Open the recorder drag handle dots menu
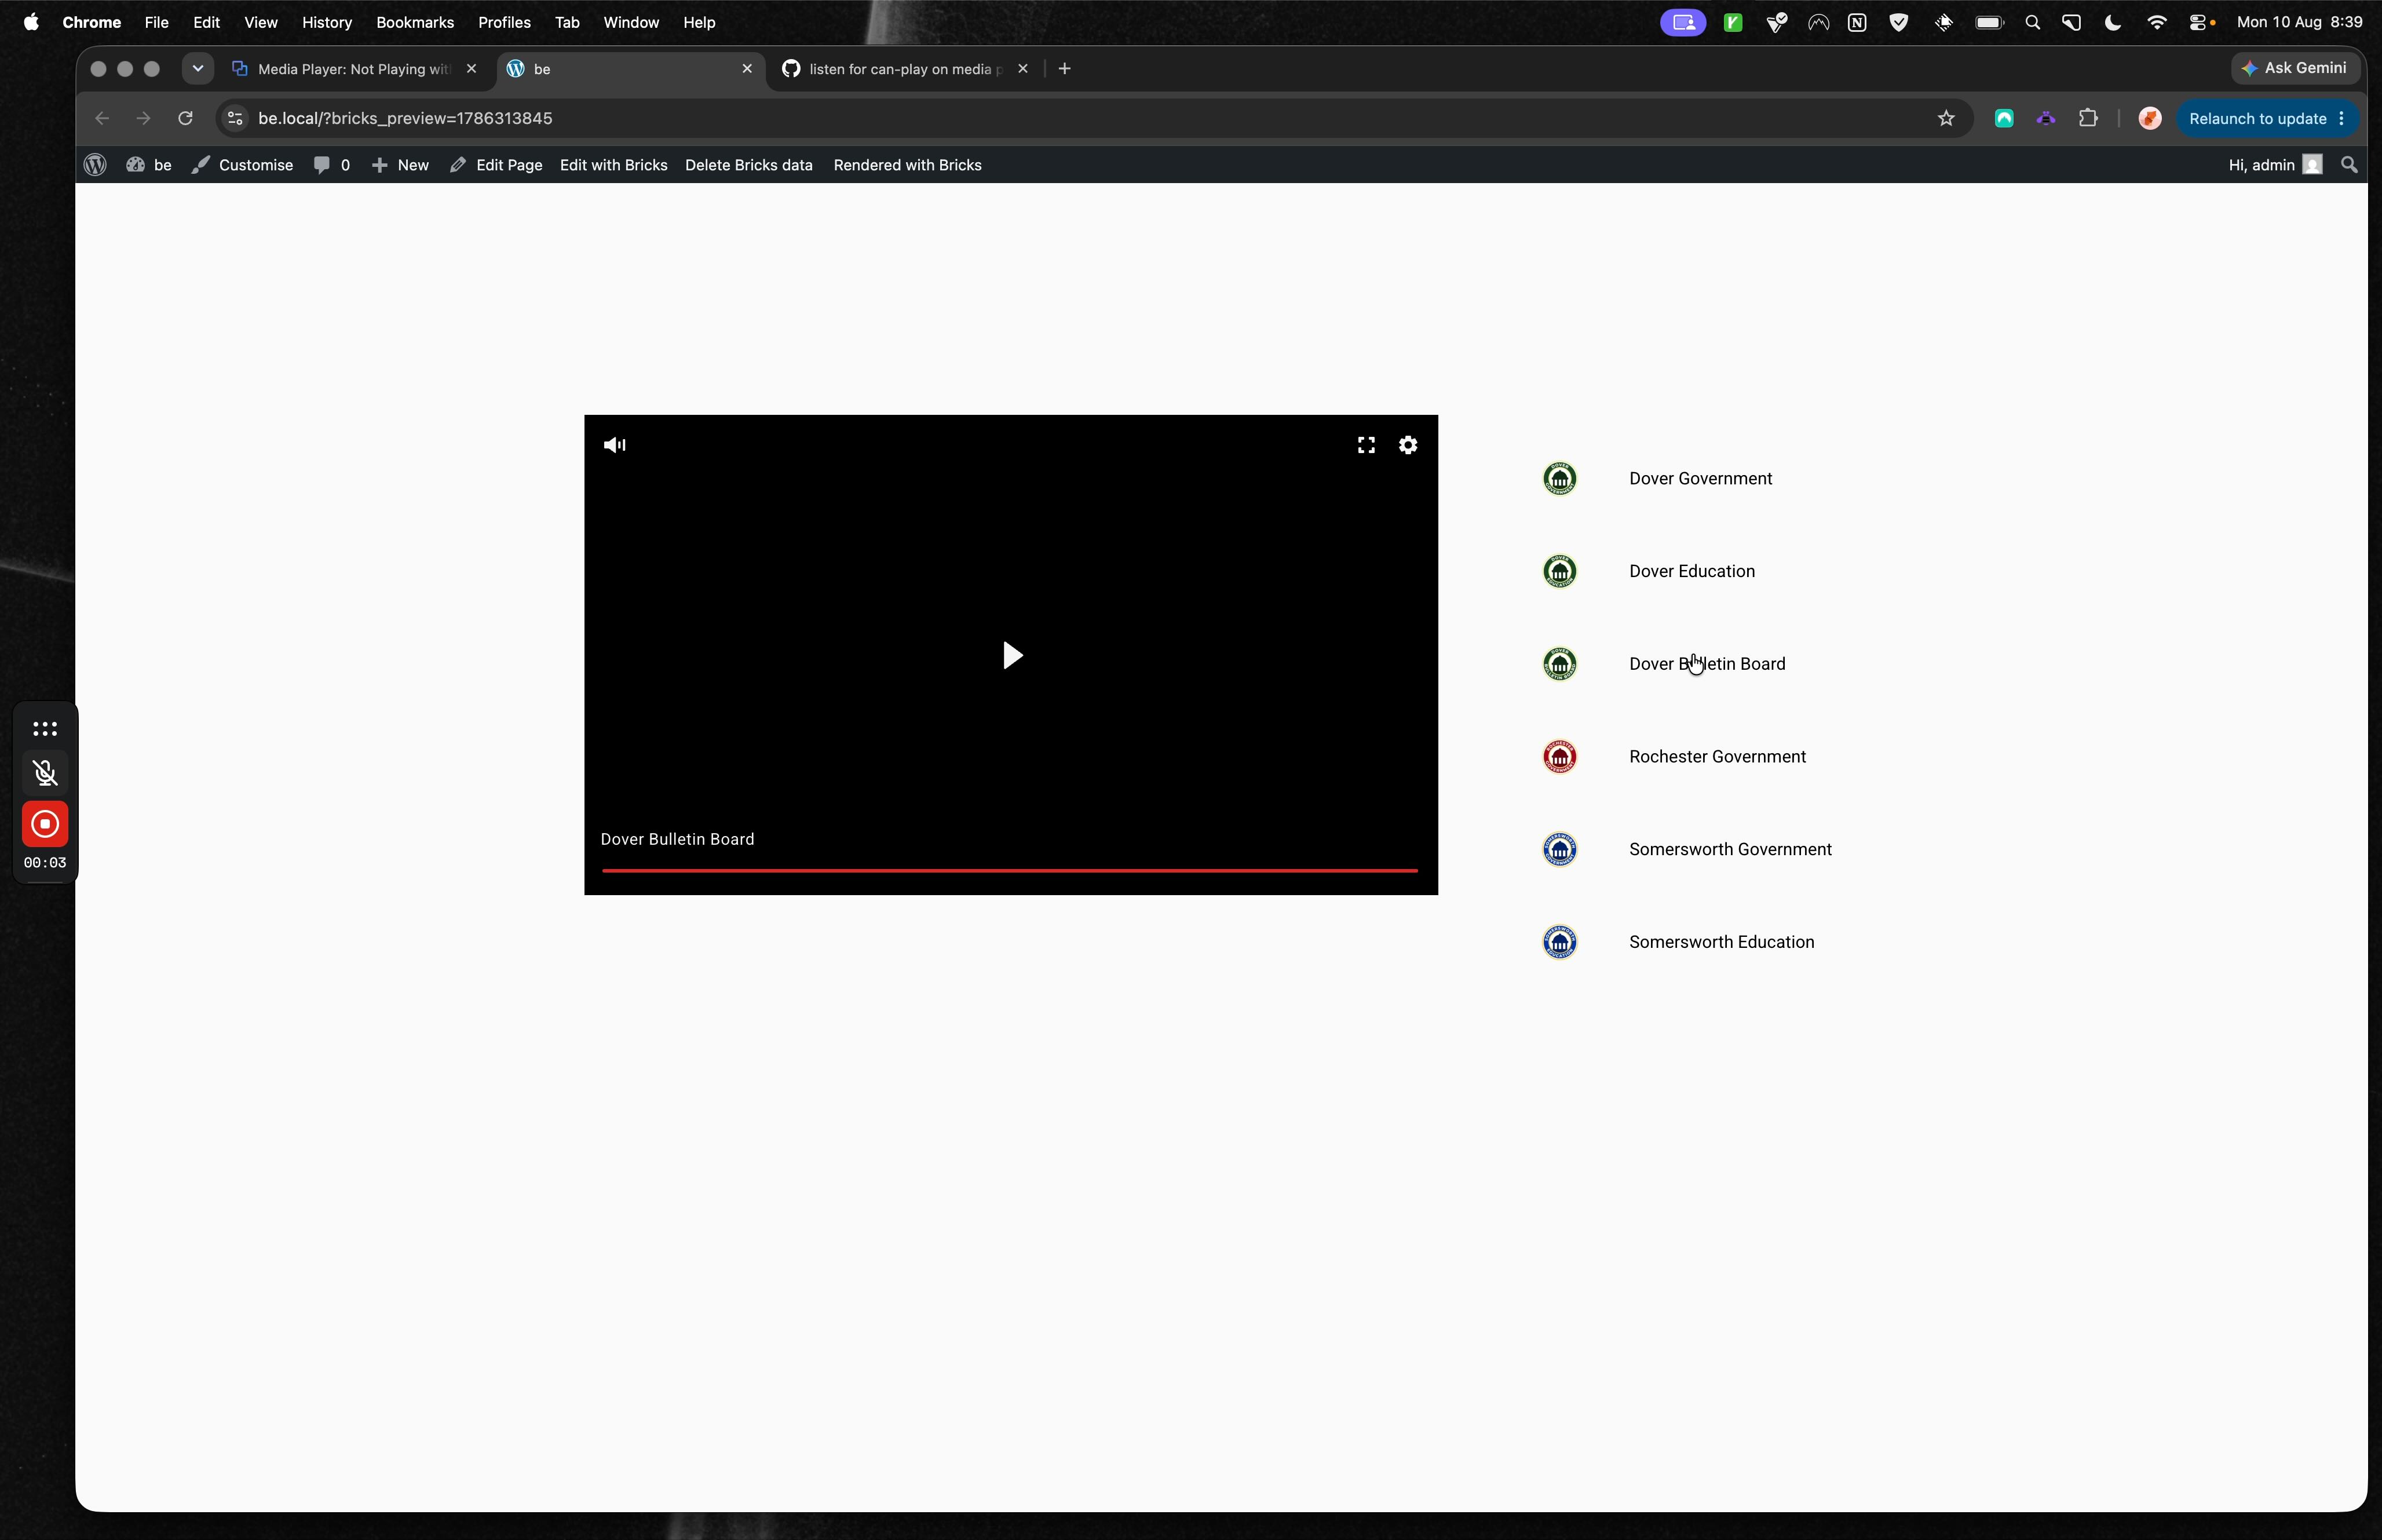2382x1540 pixels. 45,729
